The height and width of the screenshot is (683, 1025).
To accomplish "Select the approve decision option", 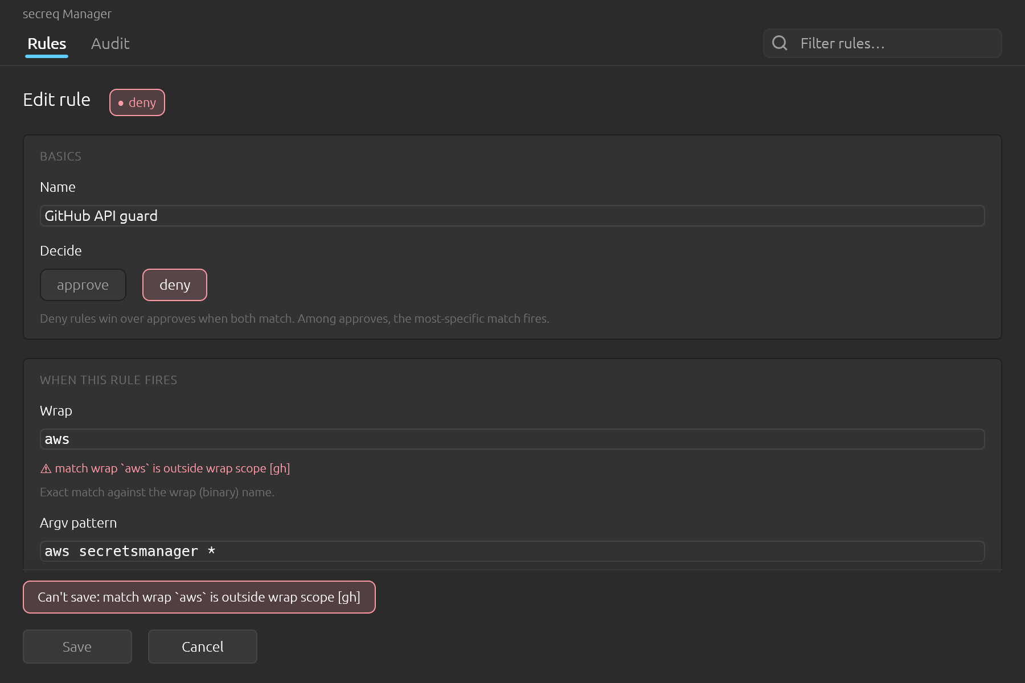I will [x=83, y=285].
